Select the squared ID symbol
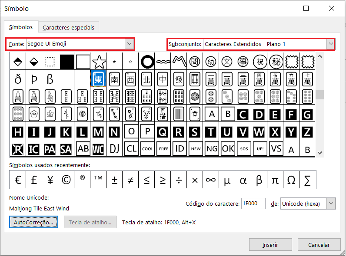346x256 pixels. pyautogui.click(x=180, y=149)
